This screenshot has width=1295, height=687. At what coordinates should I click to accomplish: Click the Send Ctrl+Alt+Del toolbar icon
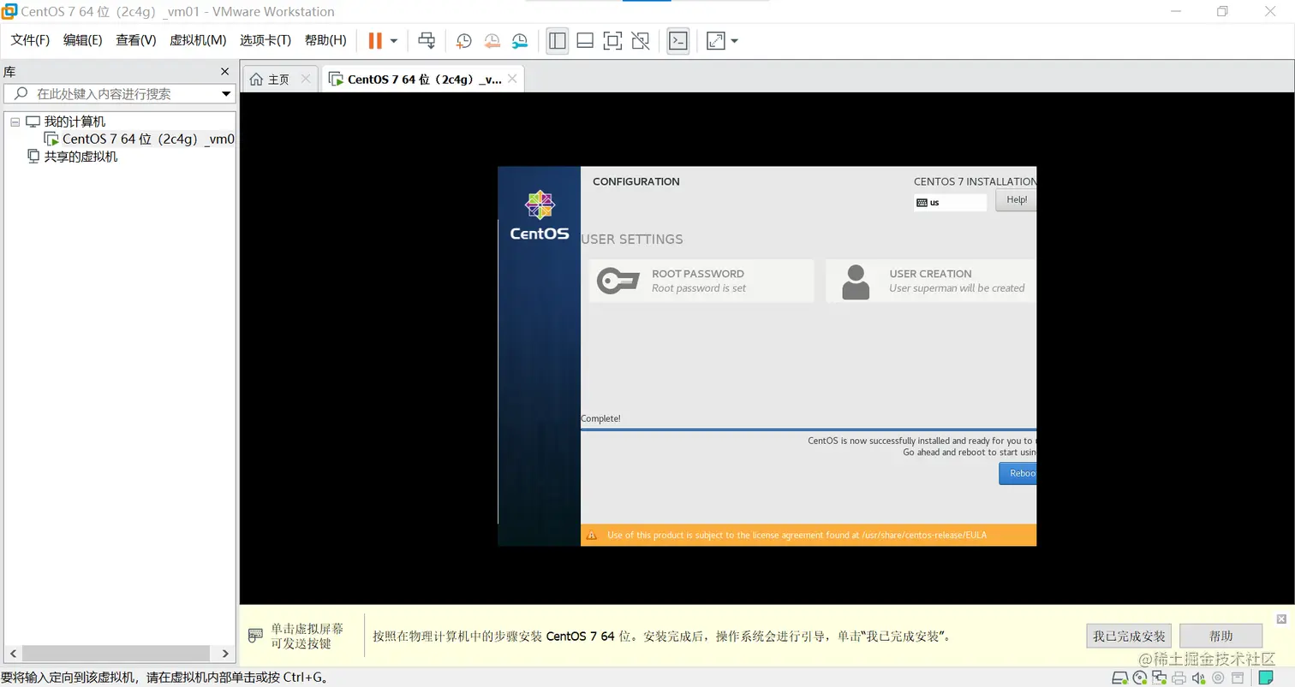click(x=427, y=40)
